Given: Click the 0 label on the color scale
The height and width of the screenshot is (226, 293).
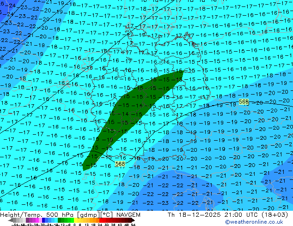Looking at the screenshot, I should tap(74, 224).
